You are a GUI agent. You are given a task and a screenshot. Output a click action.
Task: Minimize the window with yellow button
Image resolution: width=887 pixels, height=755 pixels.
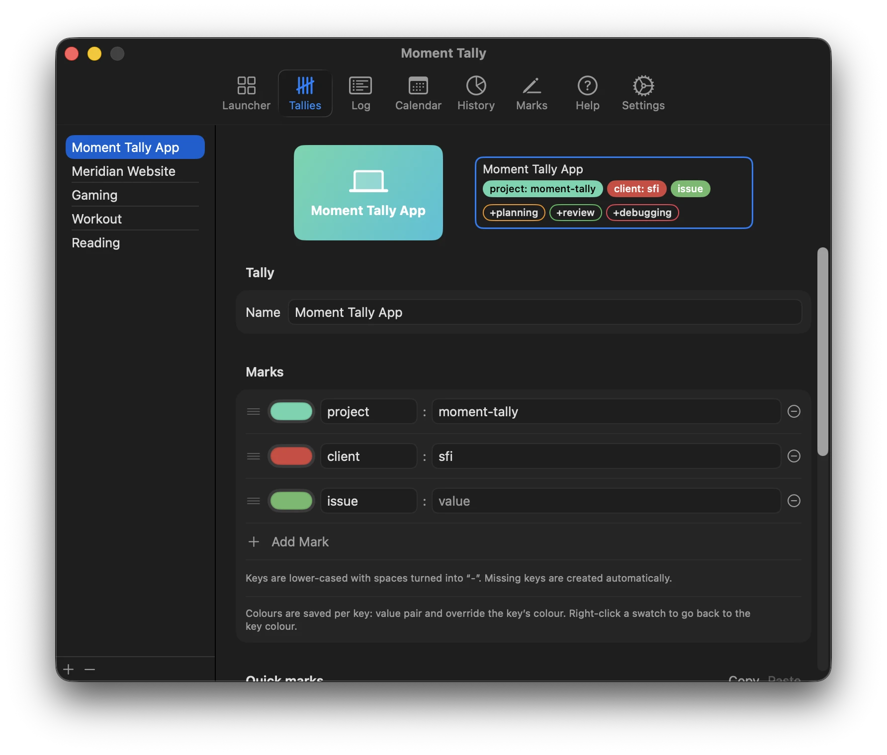tap(94, 53)
